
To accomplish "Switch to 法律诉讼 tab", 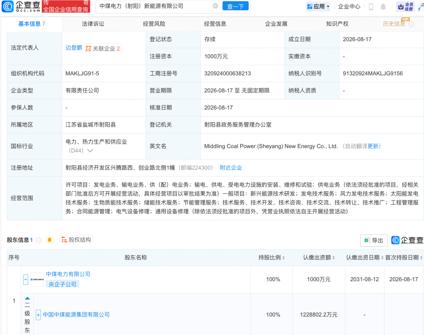I will (93, 24).
